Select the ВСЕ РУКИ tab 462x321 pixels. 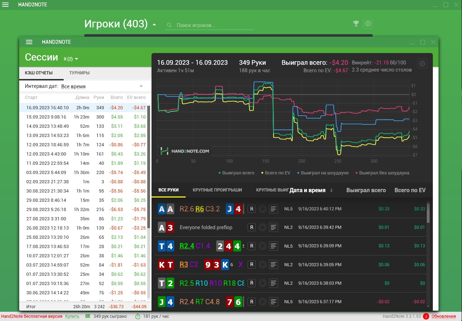[x=169, y=190]
